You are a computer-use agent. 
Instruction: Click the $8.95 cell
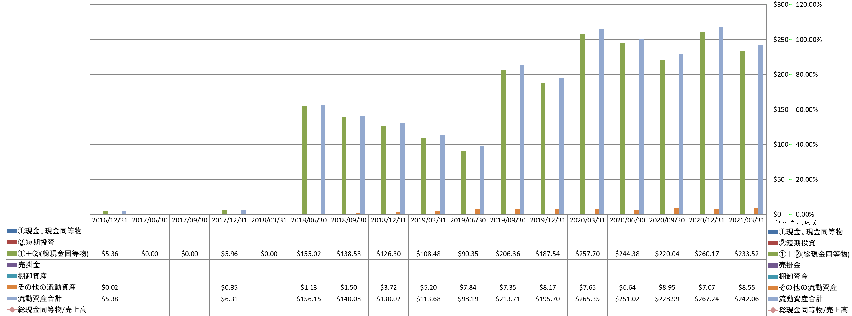tap(667, 288)
